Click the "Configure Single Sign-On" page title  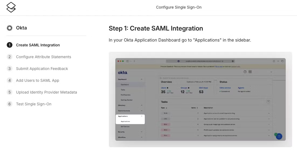point(179,7)
